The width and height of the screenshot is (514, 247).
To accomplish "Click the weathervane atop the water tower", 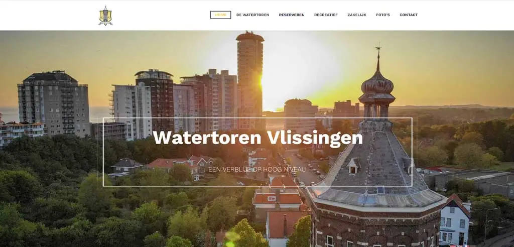I will click(378, 54).
